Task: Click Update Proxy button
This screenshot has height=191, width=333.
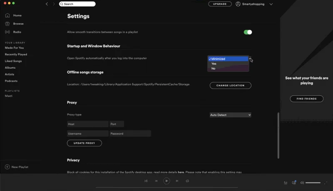Action: [x=84, y=143]
